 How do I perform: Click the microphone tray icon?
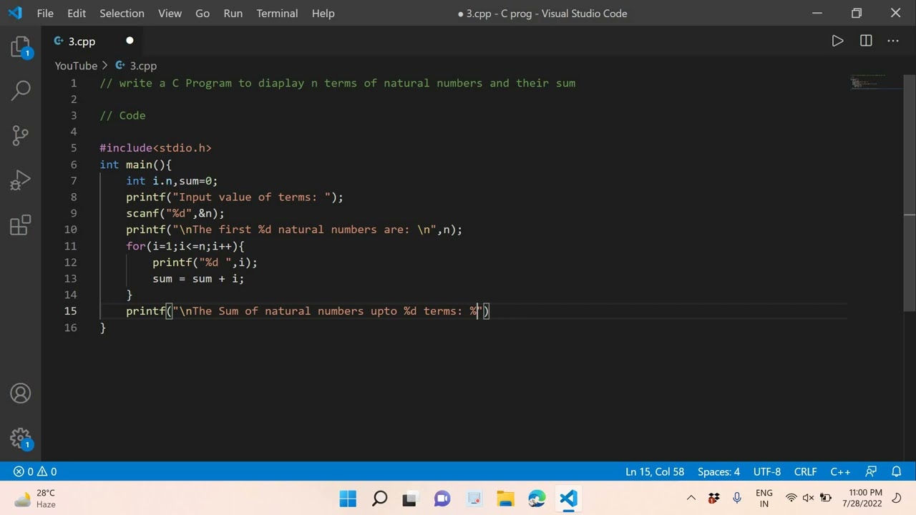[x=737, y=499]
